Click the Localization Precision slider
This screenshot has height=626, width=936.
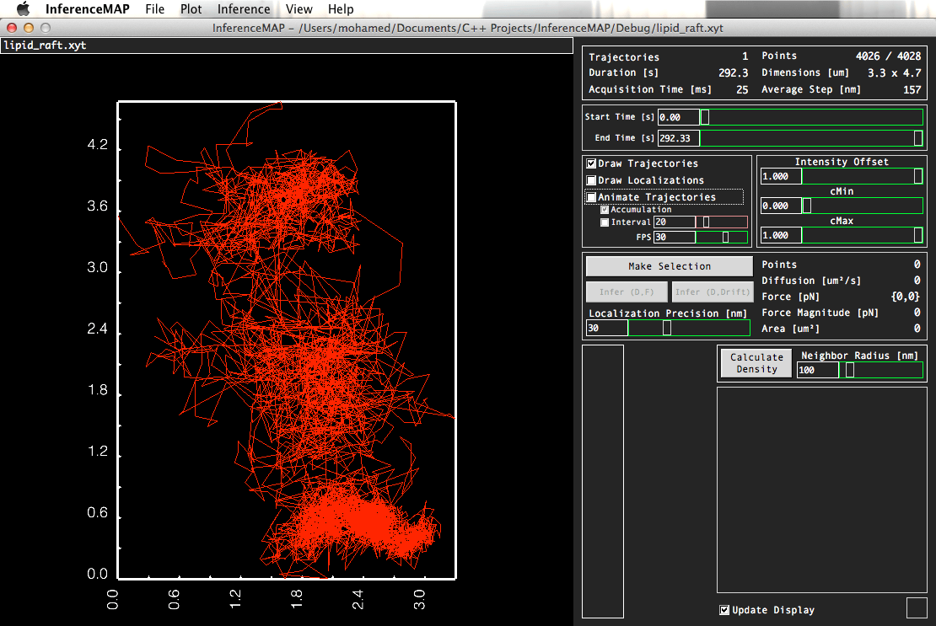coord(689,329)
